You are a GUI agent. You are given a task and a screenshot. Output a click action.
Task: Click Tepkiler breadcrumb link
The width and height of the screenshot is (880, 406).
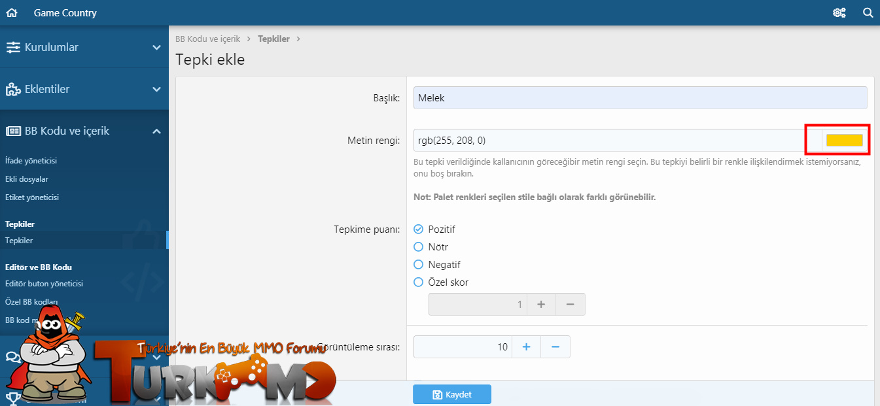[x=273, y=39]
